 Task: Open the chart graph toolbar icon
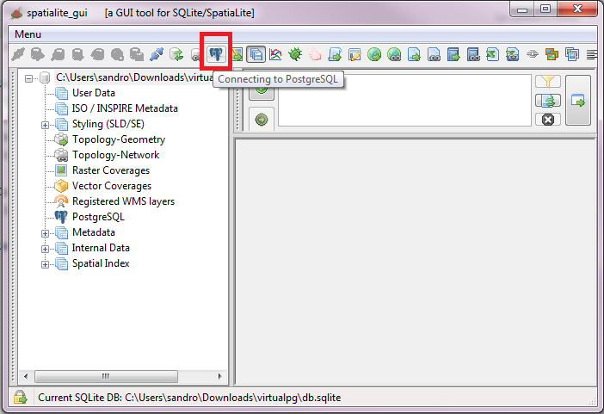click(275, 54)
